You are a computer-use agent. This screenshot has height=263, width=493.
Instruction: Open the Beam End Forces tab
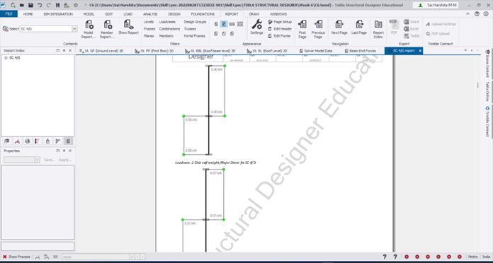click(360, 51)
